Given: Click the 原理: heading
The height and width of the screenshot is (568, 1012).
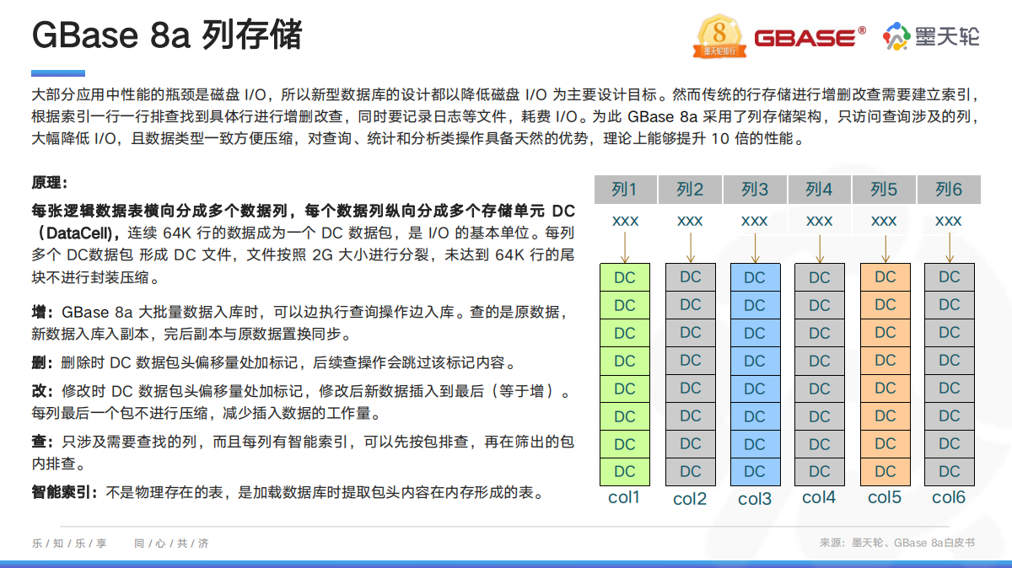Looking at the screenshot, I should click(x=49, y=183).
